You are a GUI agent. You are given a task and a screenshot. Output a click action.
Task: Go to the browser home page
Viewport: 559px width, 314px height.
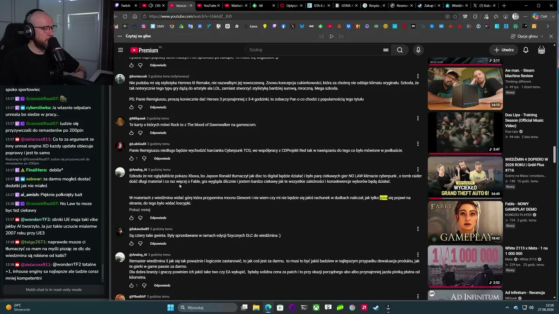click(135, 17)
